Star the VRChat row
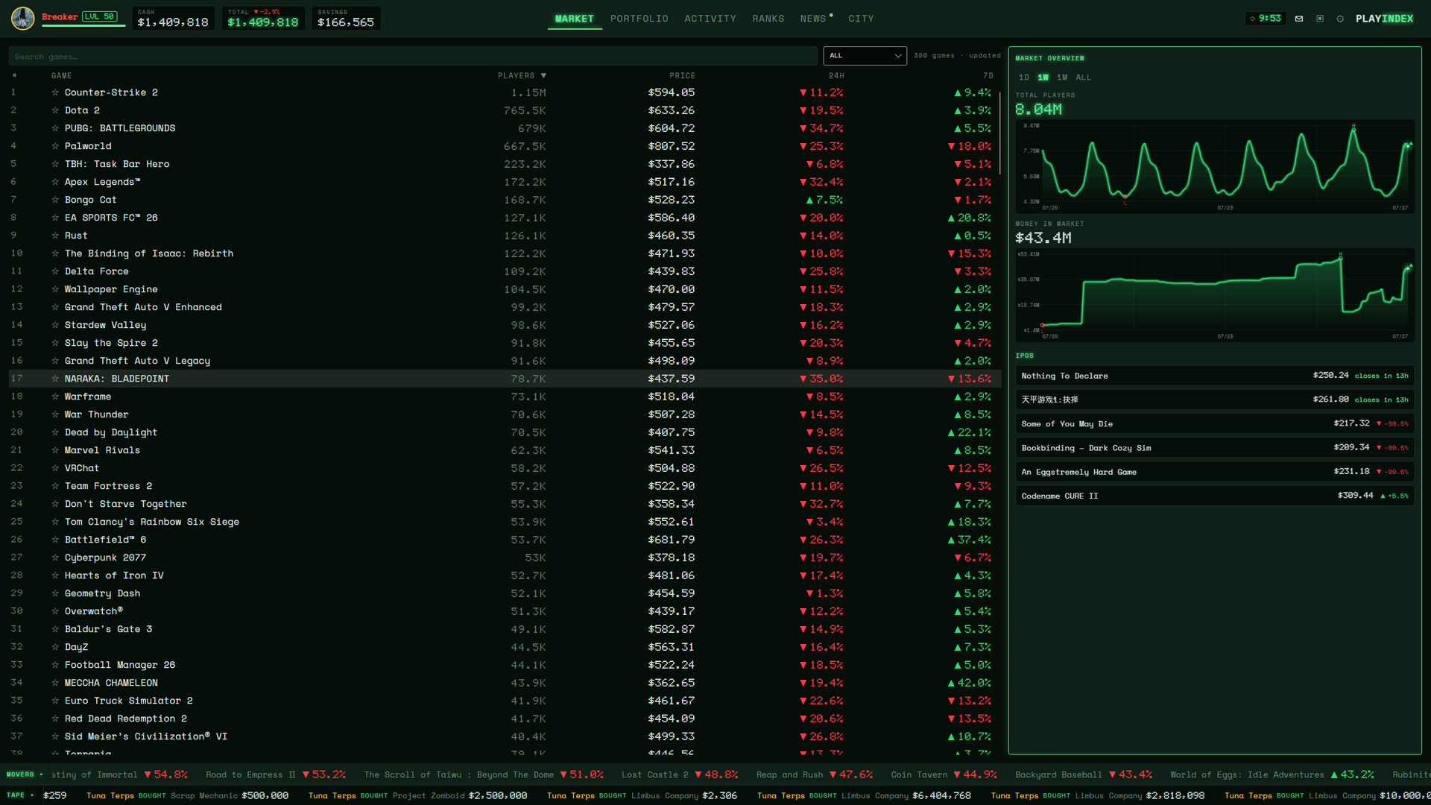The image size is (1431, 805). tap(55, 468)
